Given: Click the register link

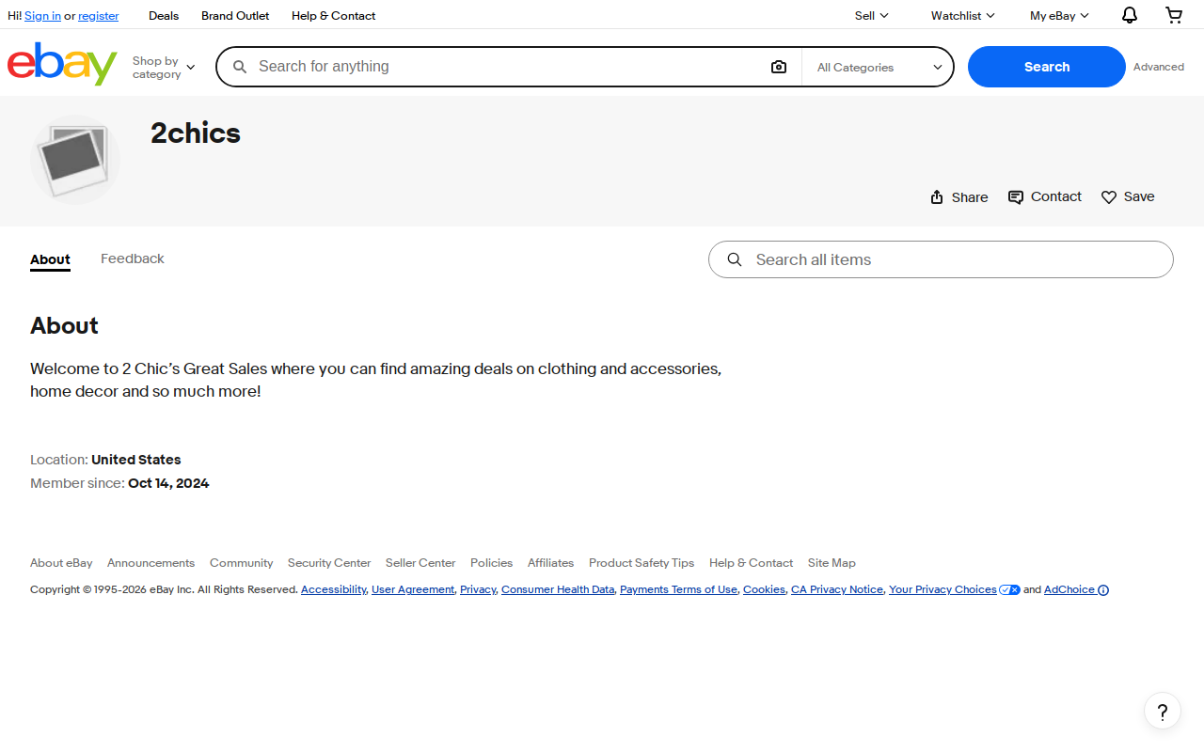Looking at the screenshot, I should click(99, 16).
